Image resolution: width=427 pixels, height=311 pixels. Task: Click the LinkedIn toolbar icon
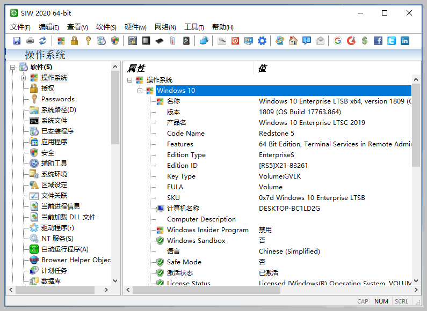tap(405, 41)
